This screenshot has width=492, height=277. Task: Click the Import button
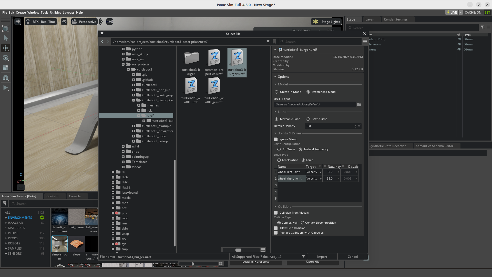tap(322, 256)
